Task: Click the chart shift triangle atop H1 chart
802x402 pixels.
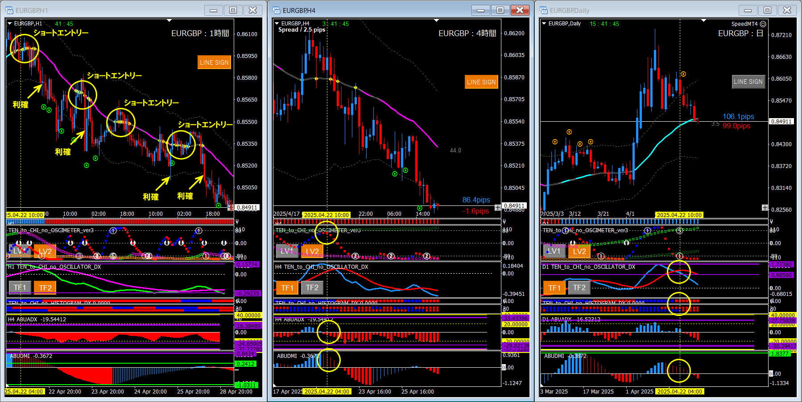Action: [169, 21]
